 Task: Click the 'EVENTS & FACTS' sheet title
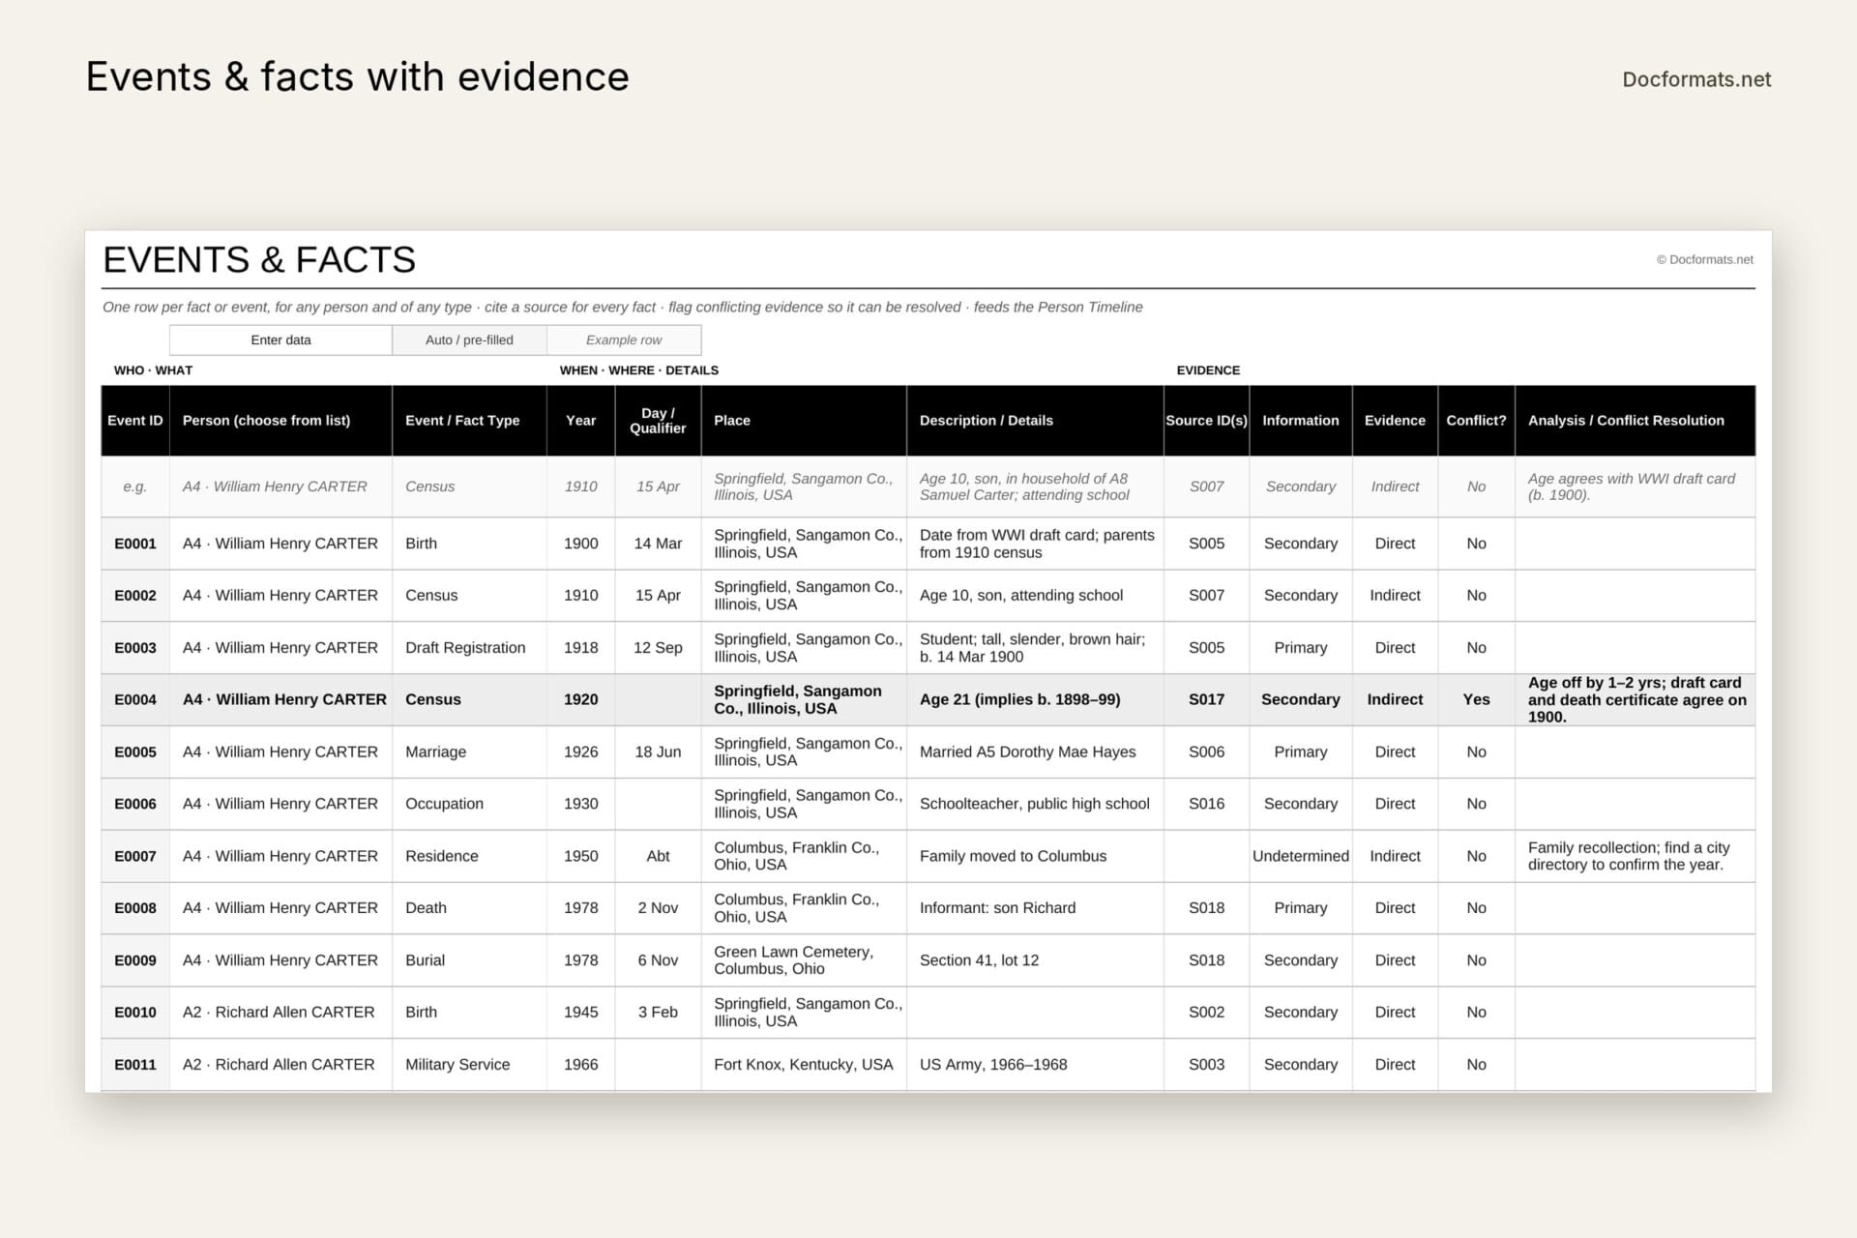[259, 260]
